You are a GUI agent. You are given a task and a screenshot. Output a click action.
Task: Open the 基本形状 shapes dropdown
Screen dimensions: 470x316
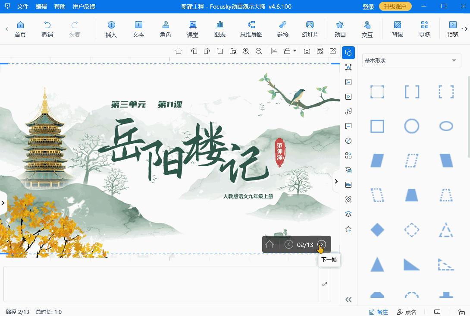pyautogui.click(x=411, y=60)
